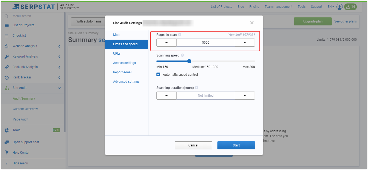The width and height of the screenshot is (368, 170).
Task: Click the Scanning duration Not limited field
Action: pos(206,96)
